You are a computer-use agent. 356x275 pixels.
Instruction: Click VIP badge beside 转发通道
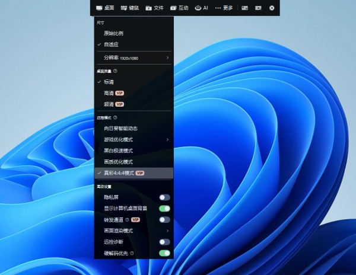tap(135, 220)
